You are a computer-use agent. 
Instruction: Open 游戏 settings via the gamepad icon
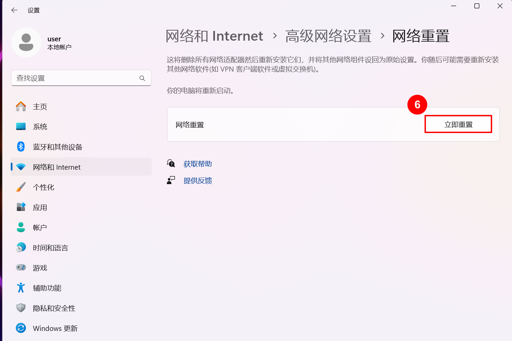click(21, 267)
